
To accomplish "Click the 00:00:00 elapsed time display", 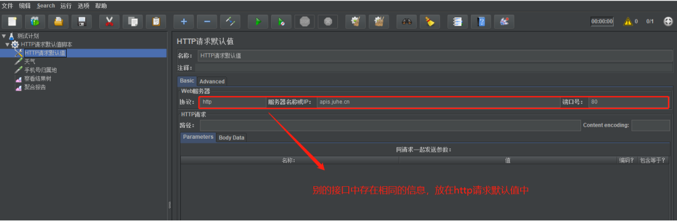I will 602,21.
